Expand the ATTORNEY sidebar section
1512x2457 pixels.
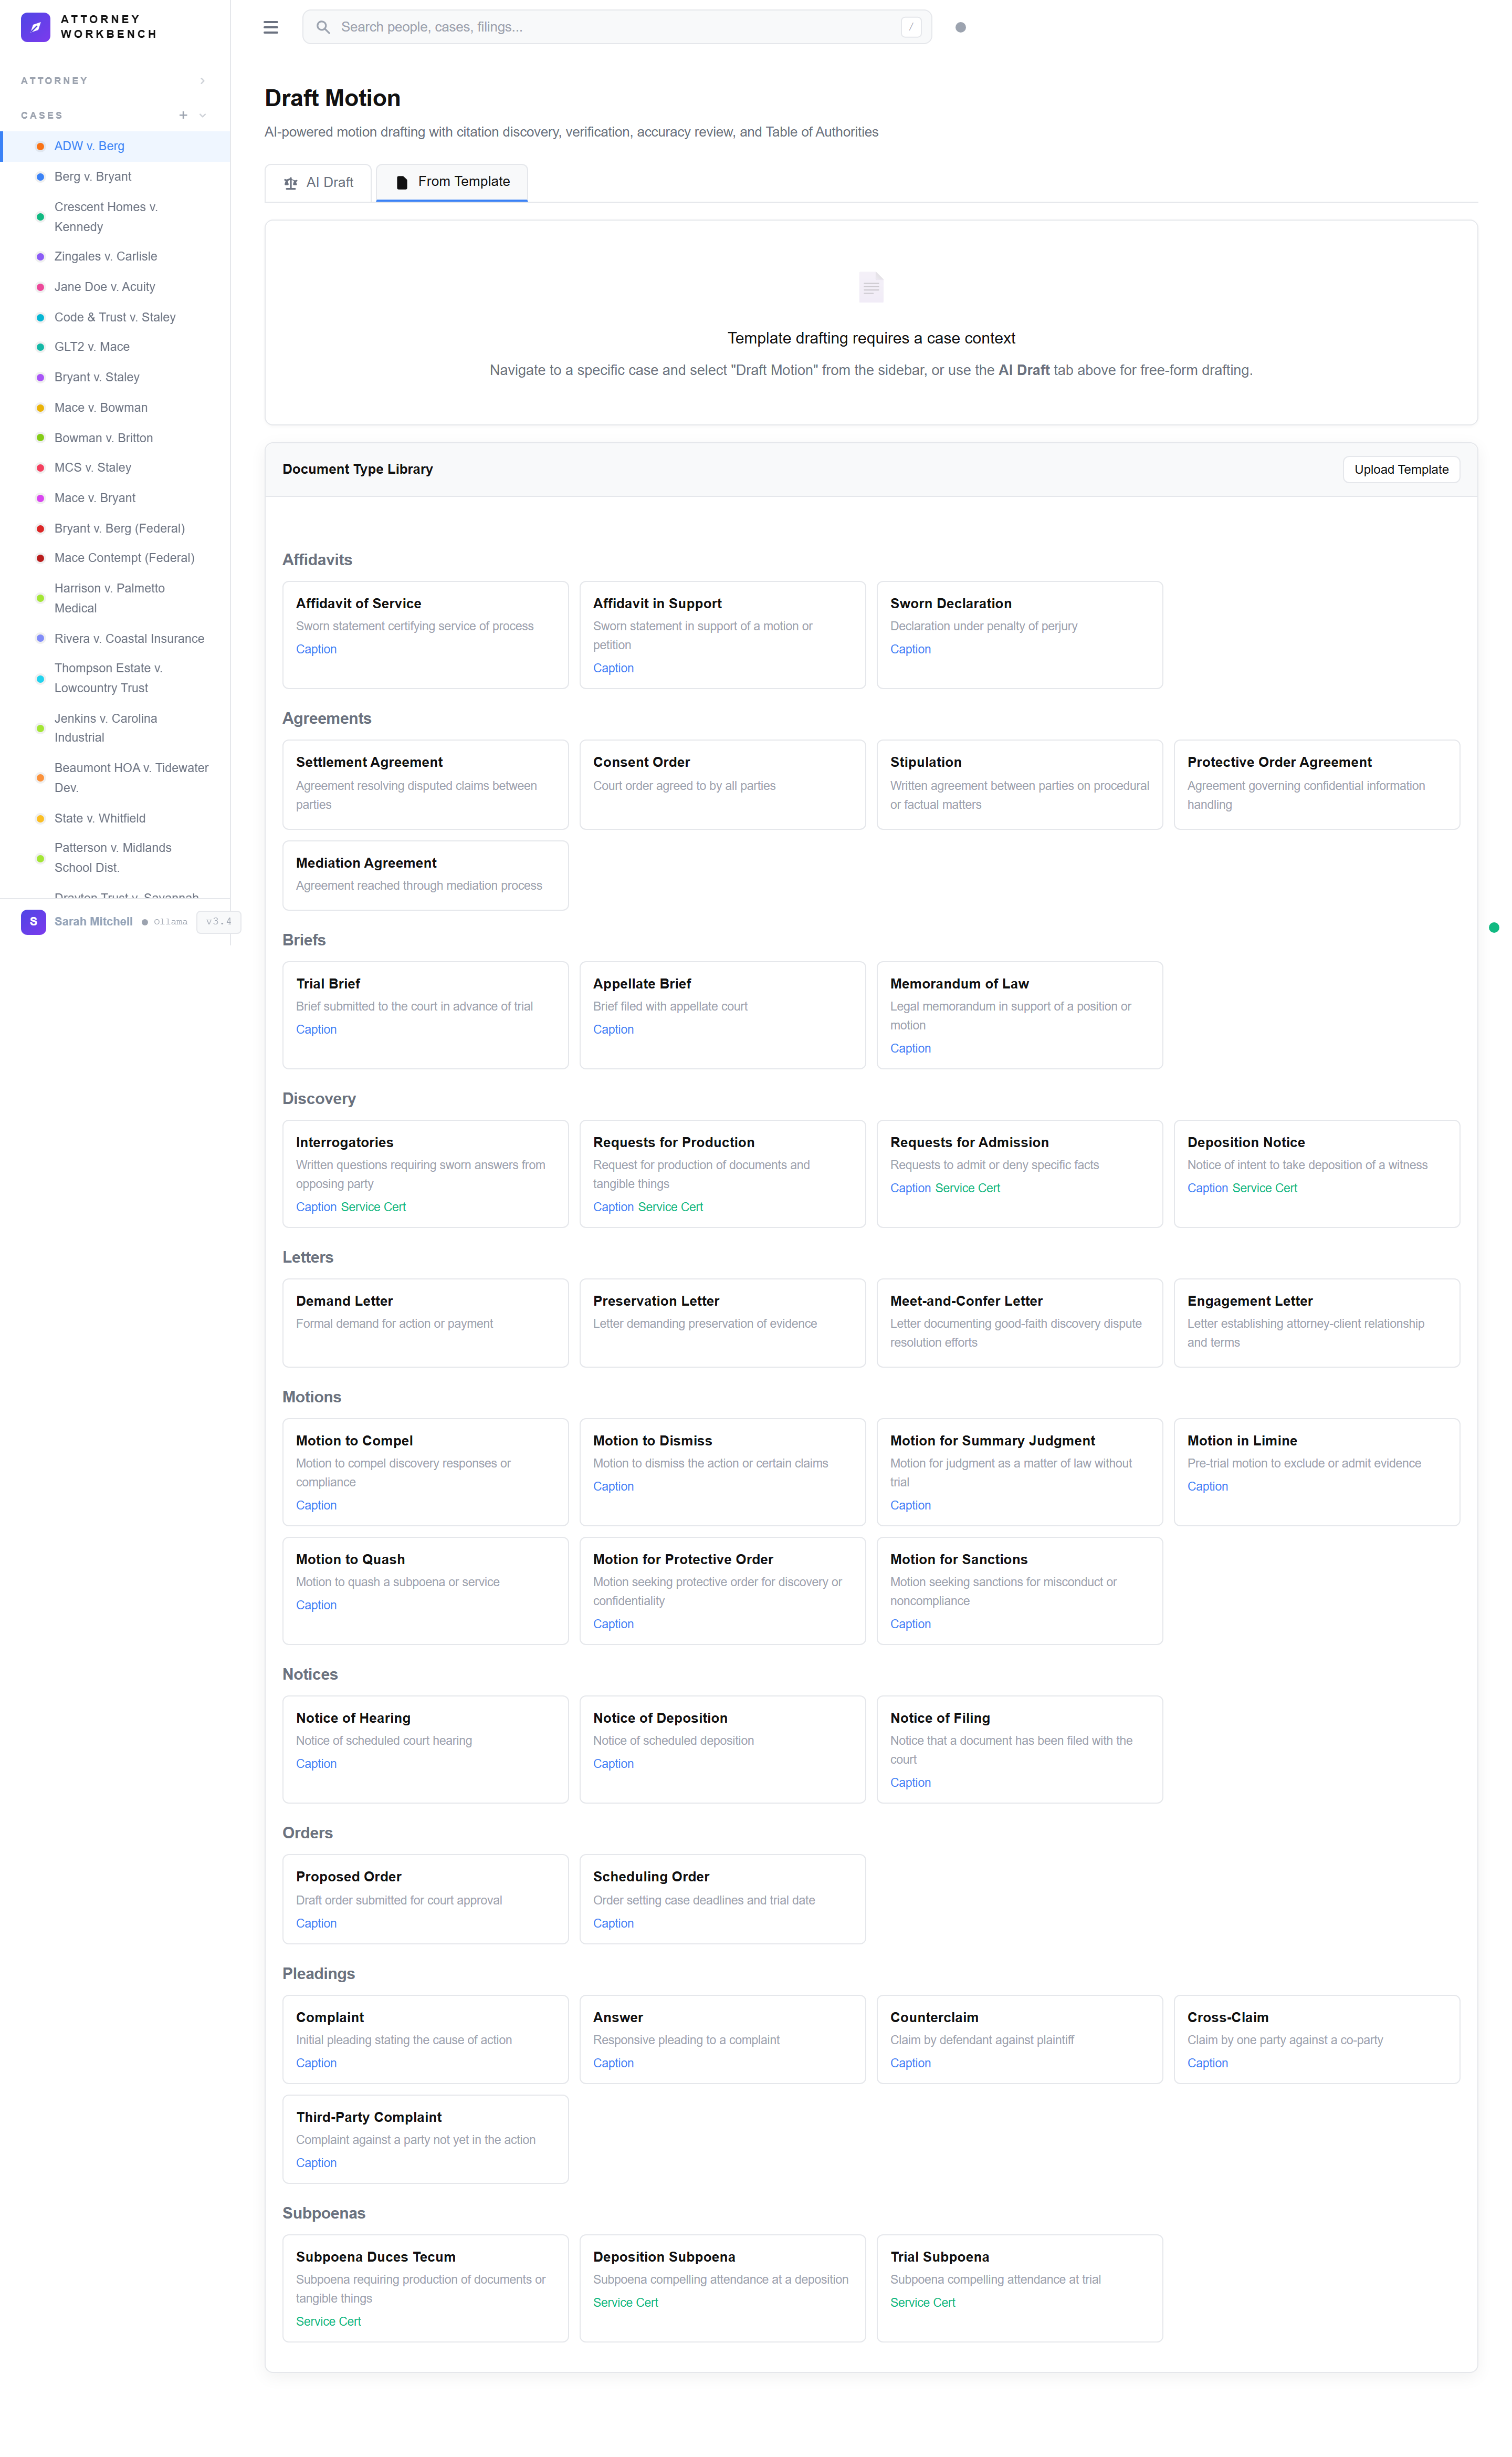[203, 80]
